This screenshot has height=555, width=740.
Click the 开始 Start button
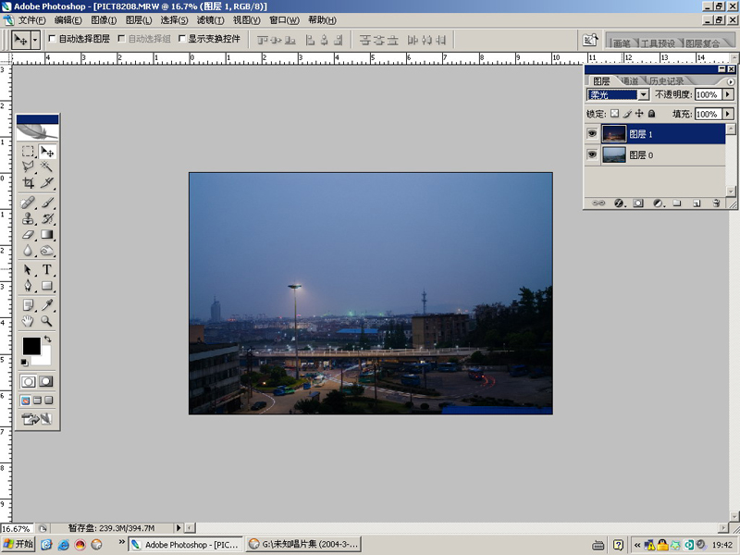pos(18,544)
